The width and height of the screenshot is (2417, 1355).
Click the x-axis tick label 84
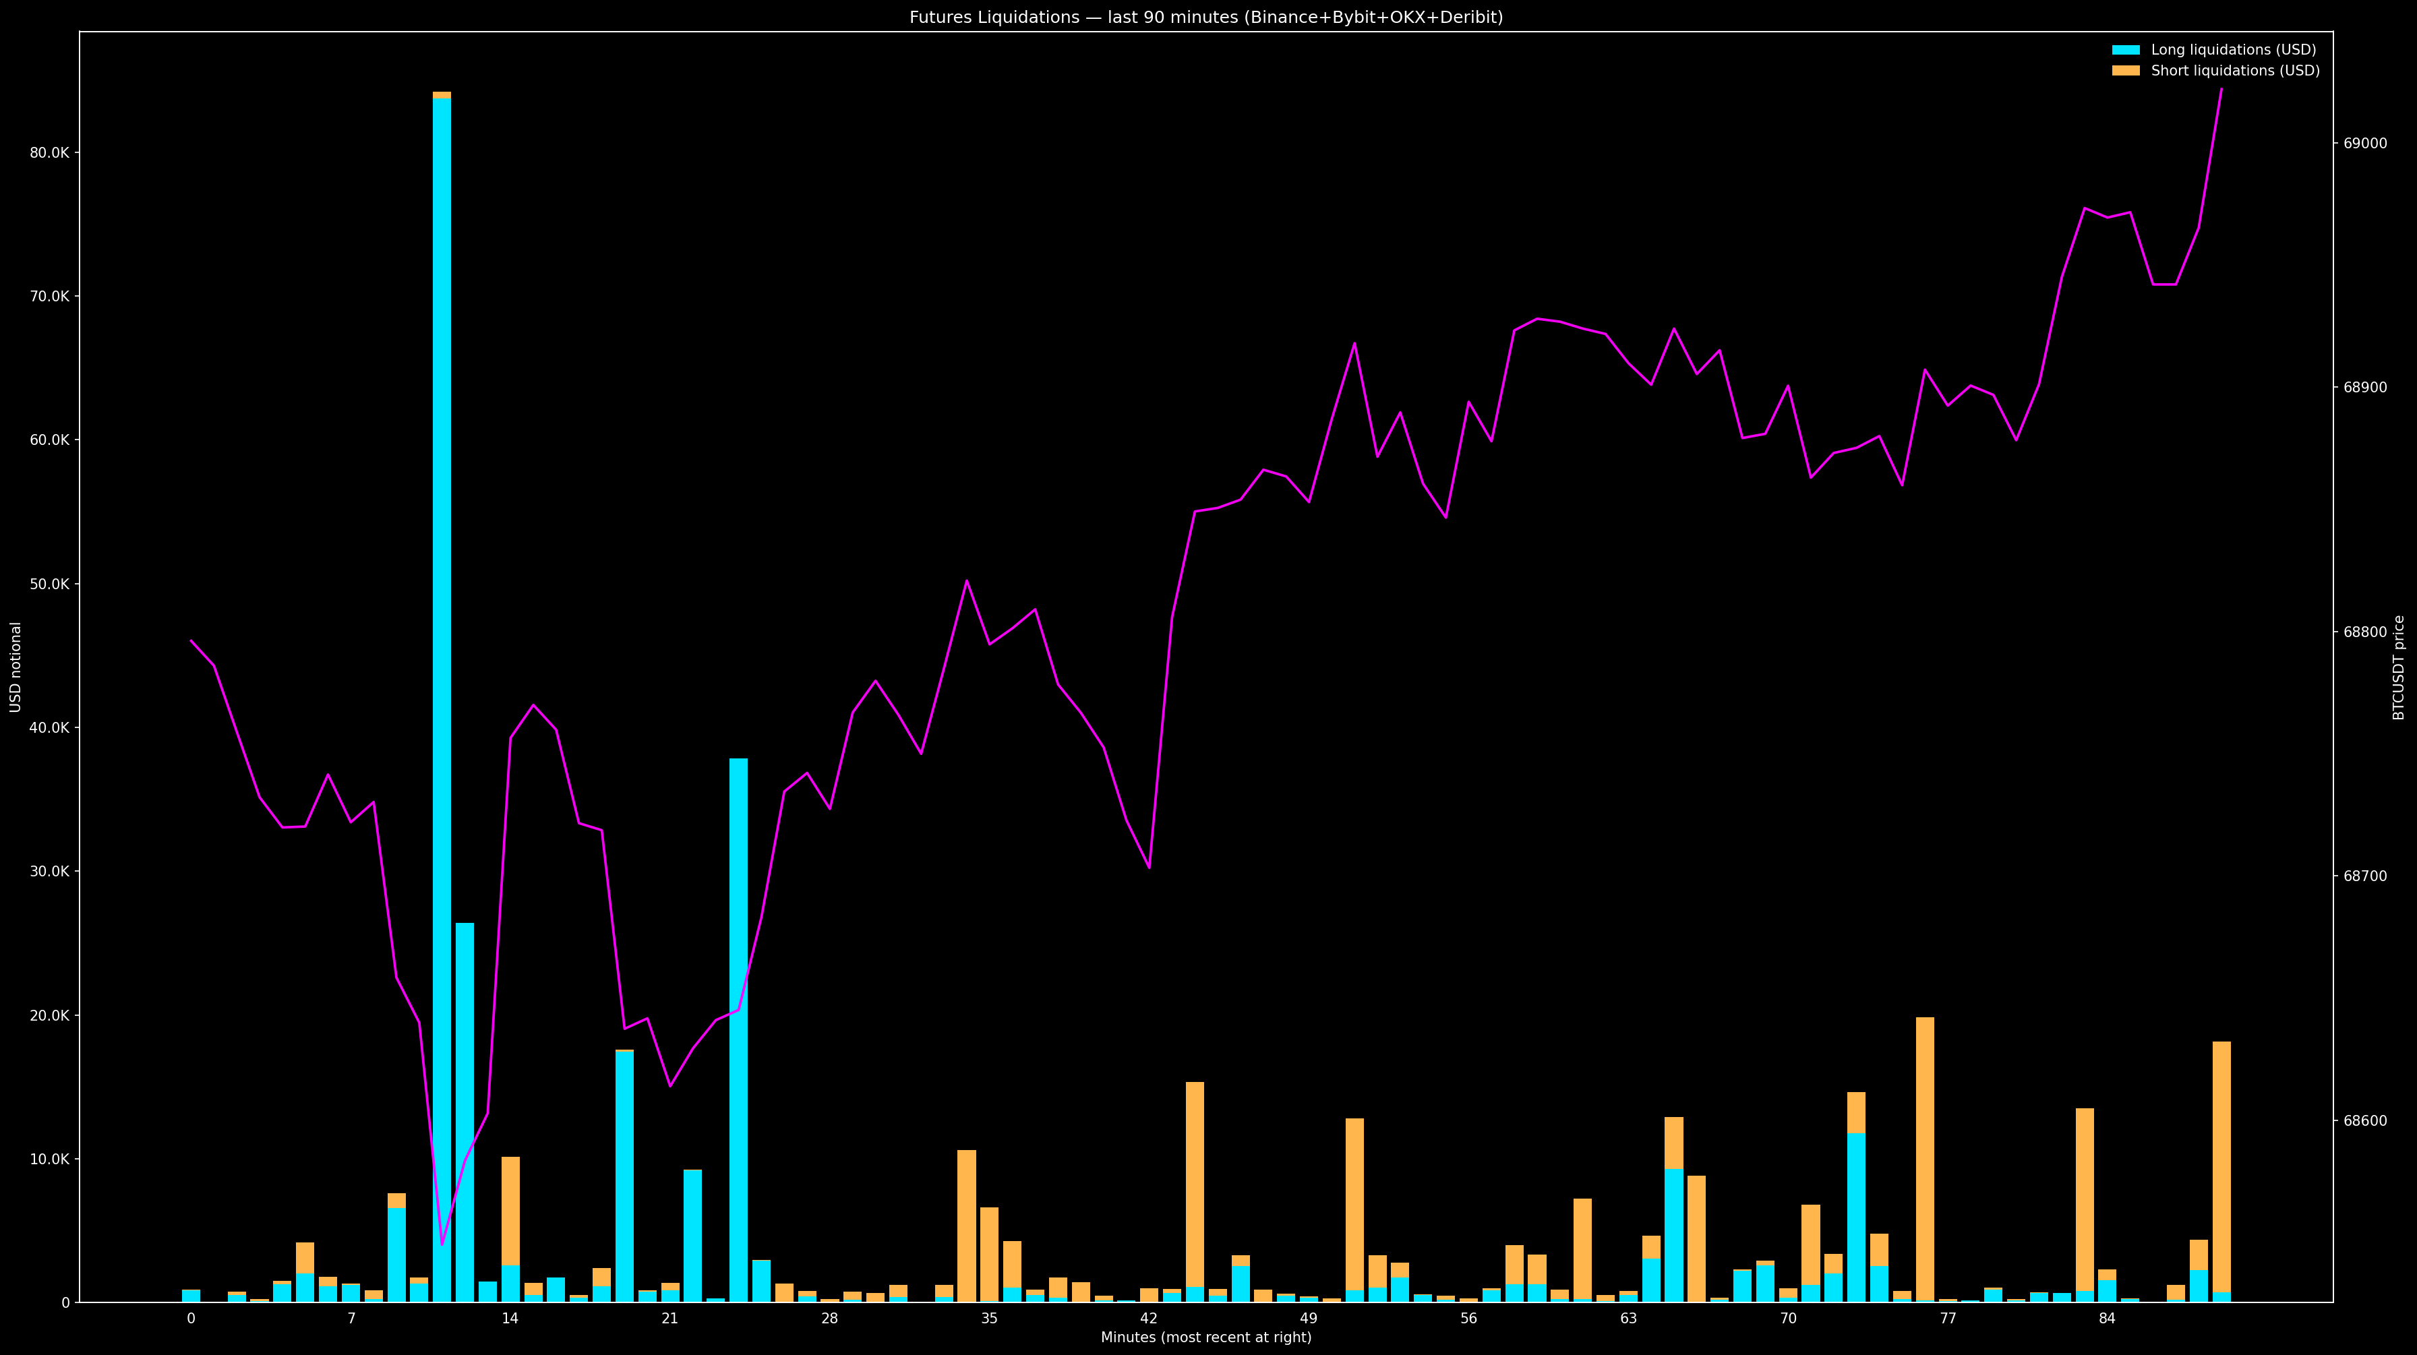[2108, 1319]
